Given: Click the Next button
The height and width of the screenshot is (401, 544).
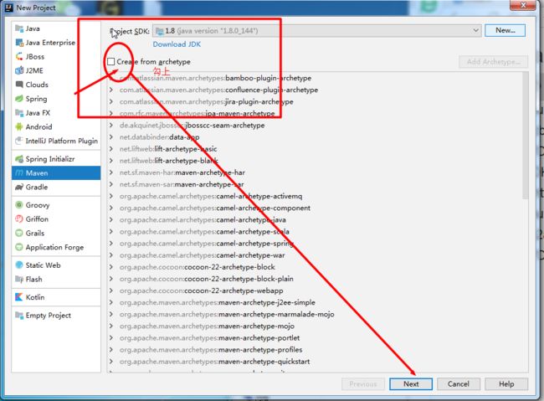Looking at the screenshot, I should pos(411,384).
